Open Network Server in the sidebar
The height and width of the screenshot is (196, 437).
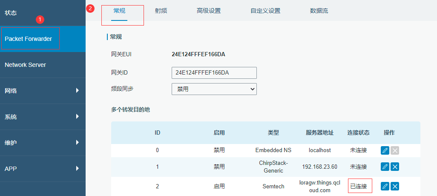[x=43, y=65]
